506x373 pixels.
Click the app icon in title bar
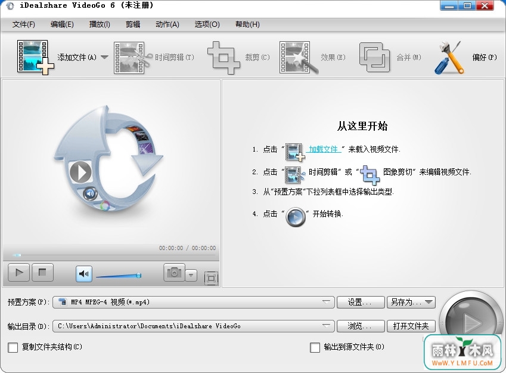[10, 6]
